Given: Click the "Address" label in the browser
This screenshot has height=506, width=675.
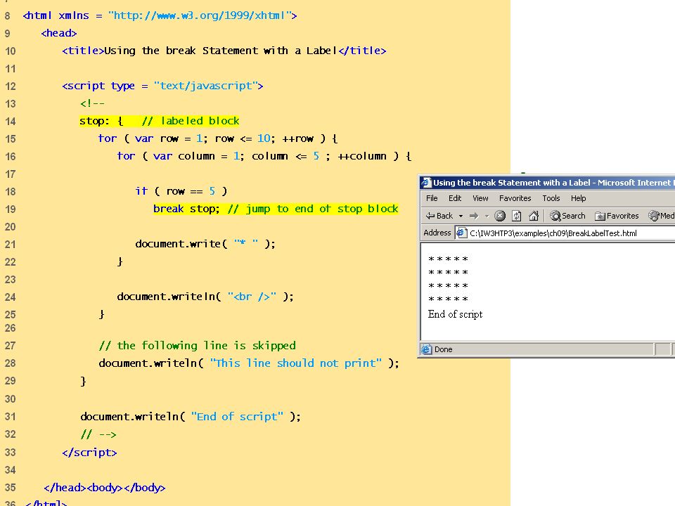Looking at the screenshot, I should tap(437, 233).
